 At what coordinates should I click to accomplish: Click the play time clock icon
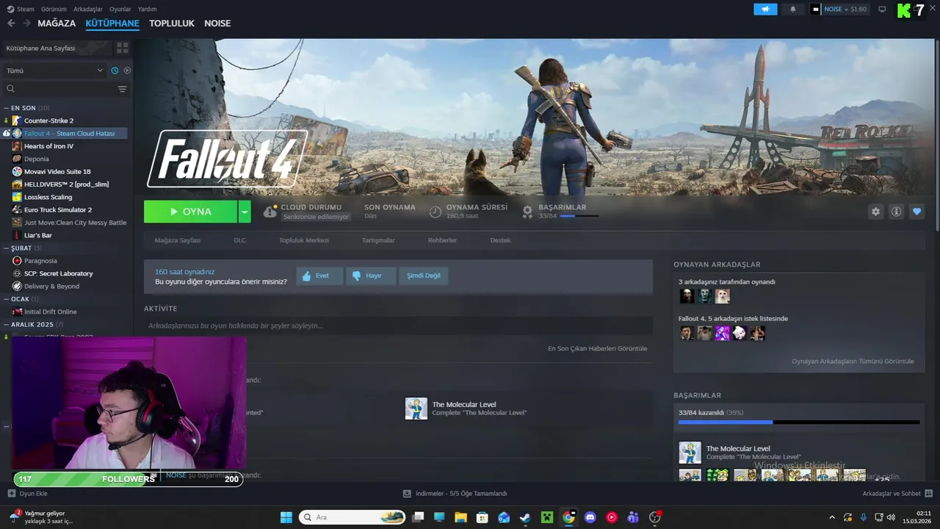(x=435, y=212)
